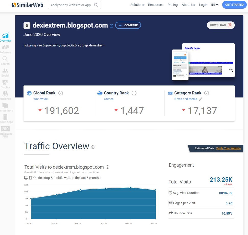Open the Overview sidebar icon
The width and height of the screenshot is (248, 235).
tap(5, 35)
